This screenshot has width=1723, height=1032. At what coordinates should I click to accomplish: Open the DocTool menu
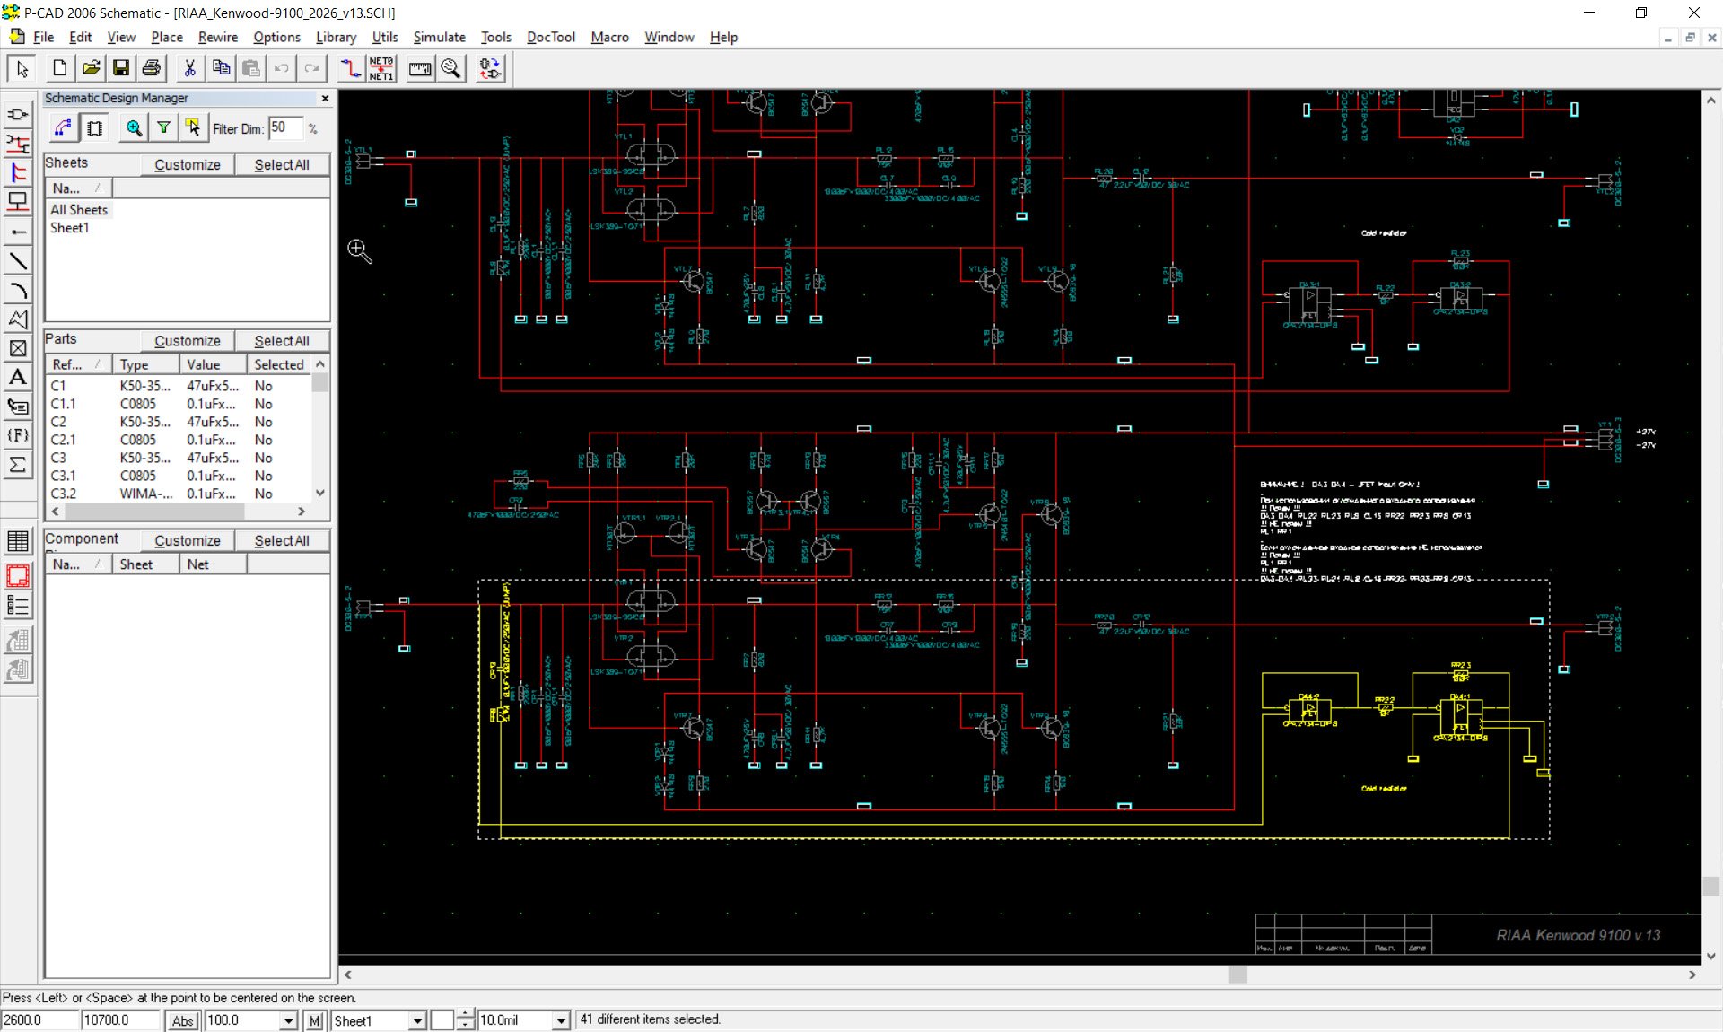tap(550, 37)
